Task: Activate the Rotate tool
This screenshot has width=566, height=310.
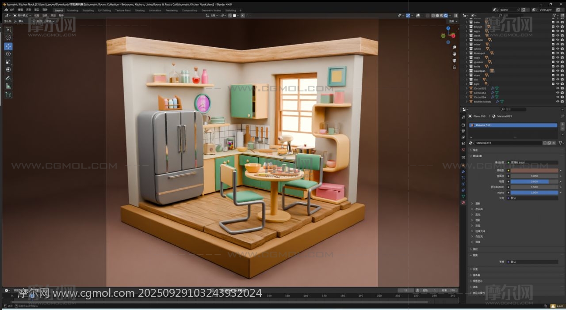Action: 8,54
